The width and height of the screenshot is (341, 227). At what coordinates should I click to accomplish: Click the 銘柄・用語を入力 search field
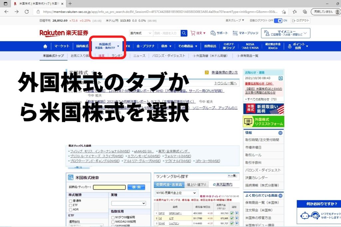tap(167, 33)
